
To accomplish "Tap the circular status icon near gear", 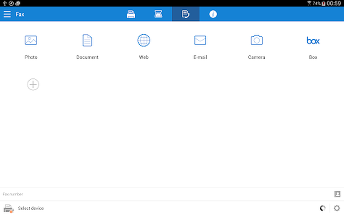I will point(323,208).
